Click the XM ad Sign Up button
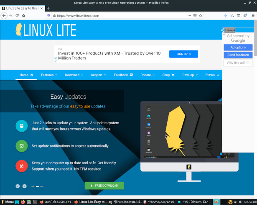Image resolution: width=257 pixels, height=205 pixels. (183, 54)
